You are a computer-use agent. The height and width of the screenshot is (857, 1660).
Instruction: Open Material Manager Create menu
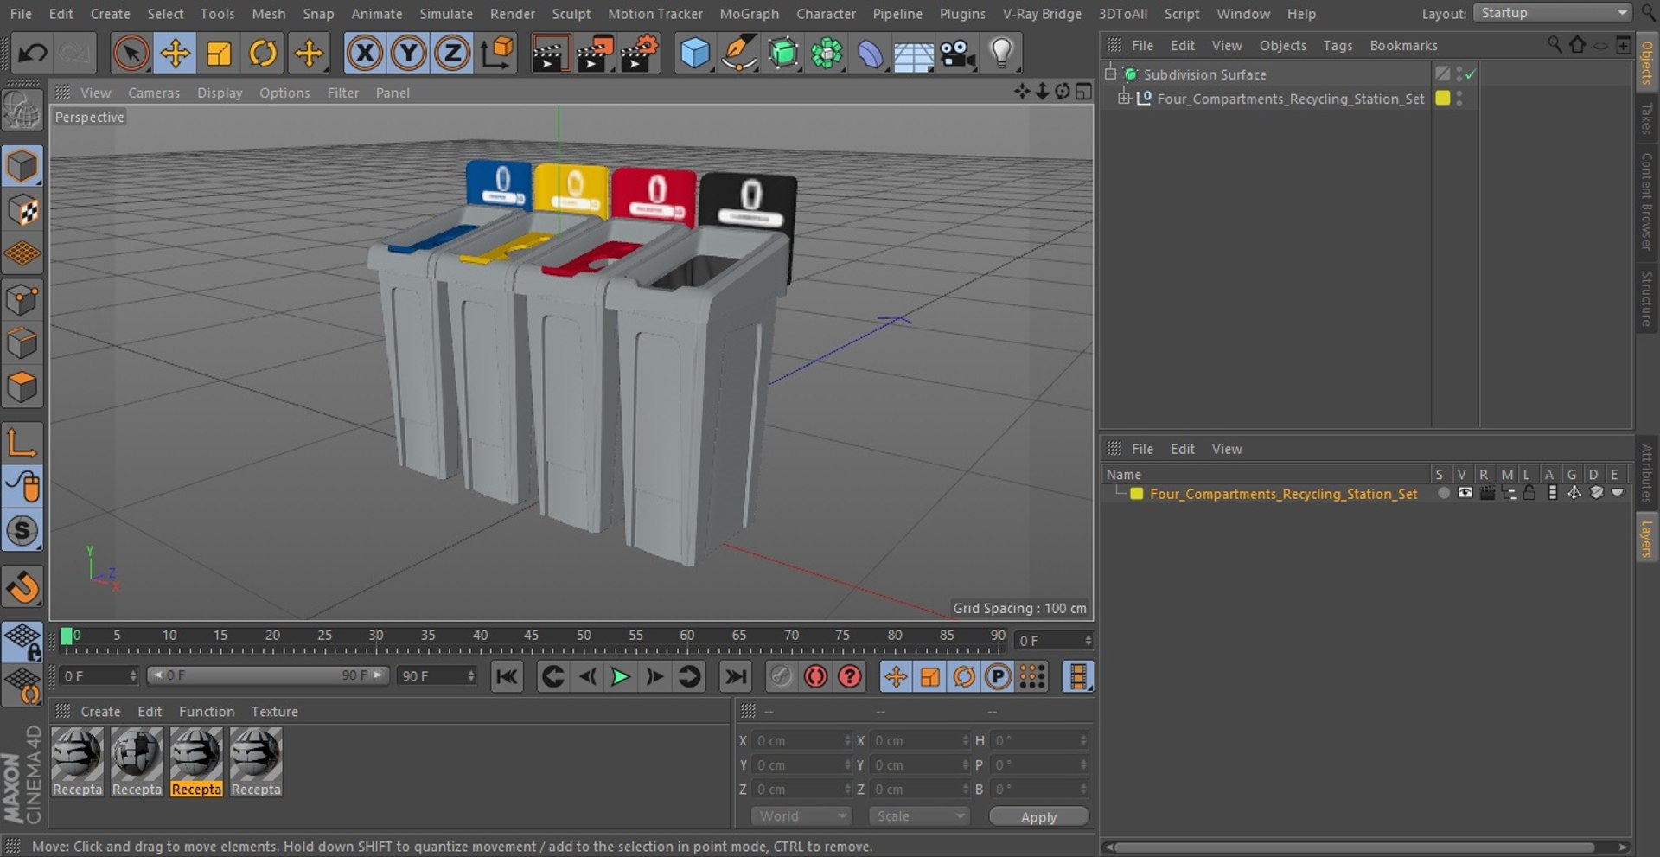pos(100,711)
